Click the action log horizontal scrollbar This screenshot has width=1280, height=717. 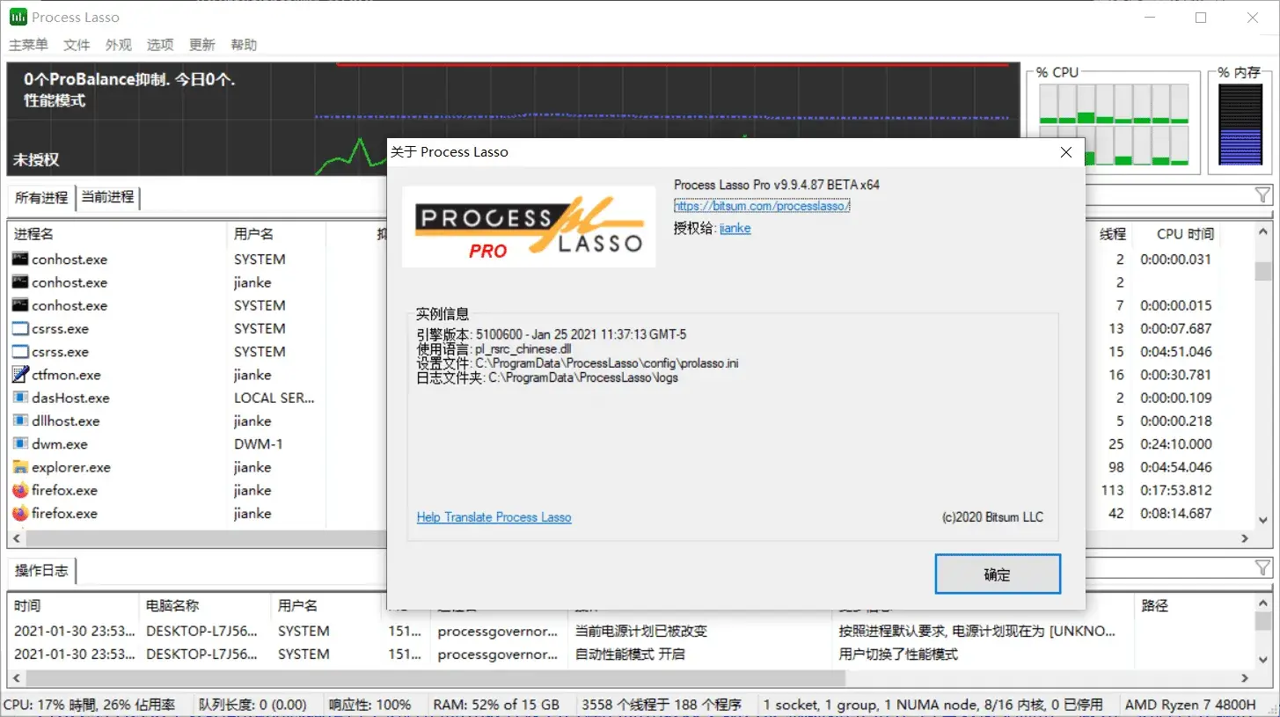[435, 678]
